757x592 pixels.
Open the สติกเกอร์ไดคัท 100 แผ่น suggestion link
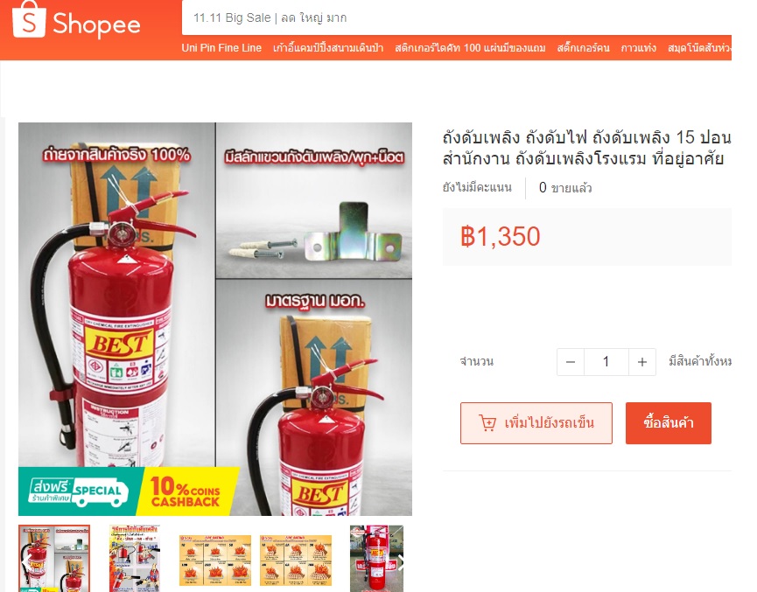point(470,48)
